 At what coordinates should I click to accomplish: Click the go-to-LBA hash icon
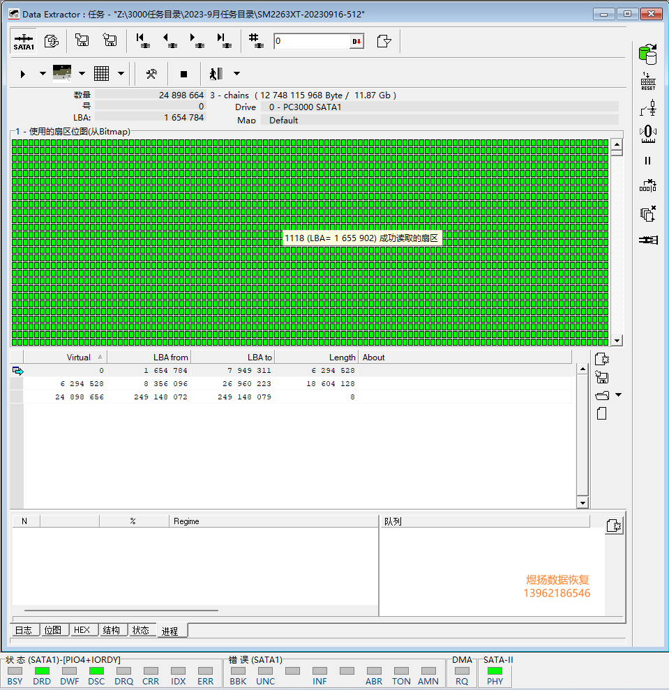pyautogui.click(x=256, y=41)
